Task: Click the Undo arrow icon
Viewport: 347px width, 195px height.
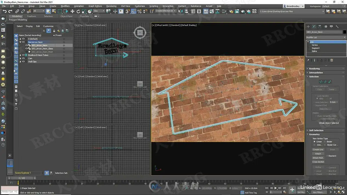Action: [x=5, y=11]
